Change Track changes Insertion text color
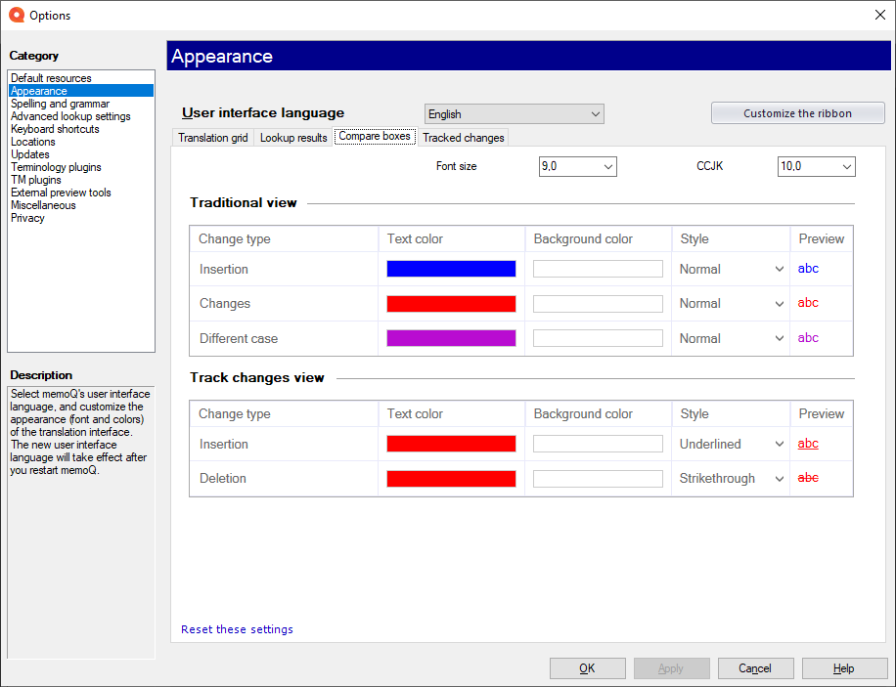The width and height of the screenshot is (896, 687). click(451, 444)
